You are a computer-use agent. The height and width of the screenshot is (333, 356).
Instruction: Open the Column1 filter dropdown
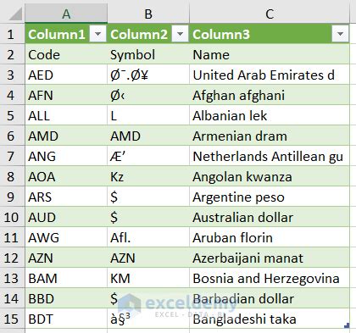(x=97, y=34)
